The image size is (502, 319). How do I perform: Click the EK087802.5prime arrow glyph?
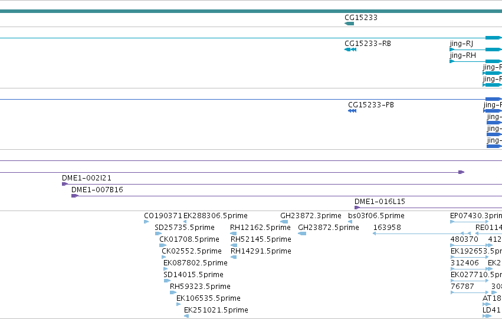point(166,269)
